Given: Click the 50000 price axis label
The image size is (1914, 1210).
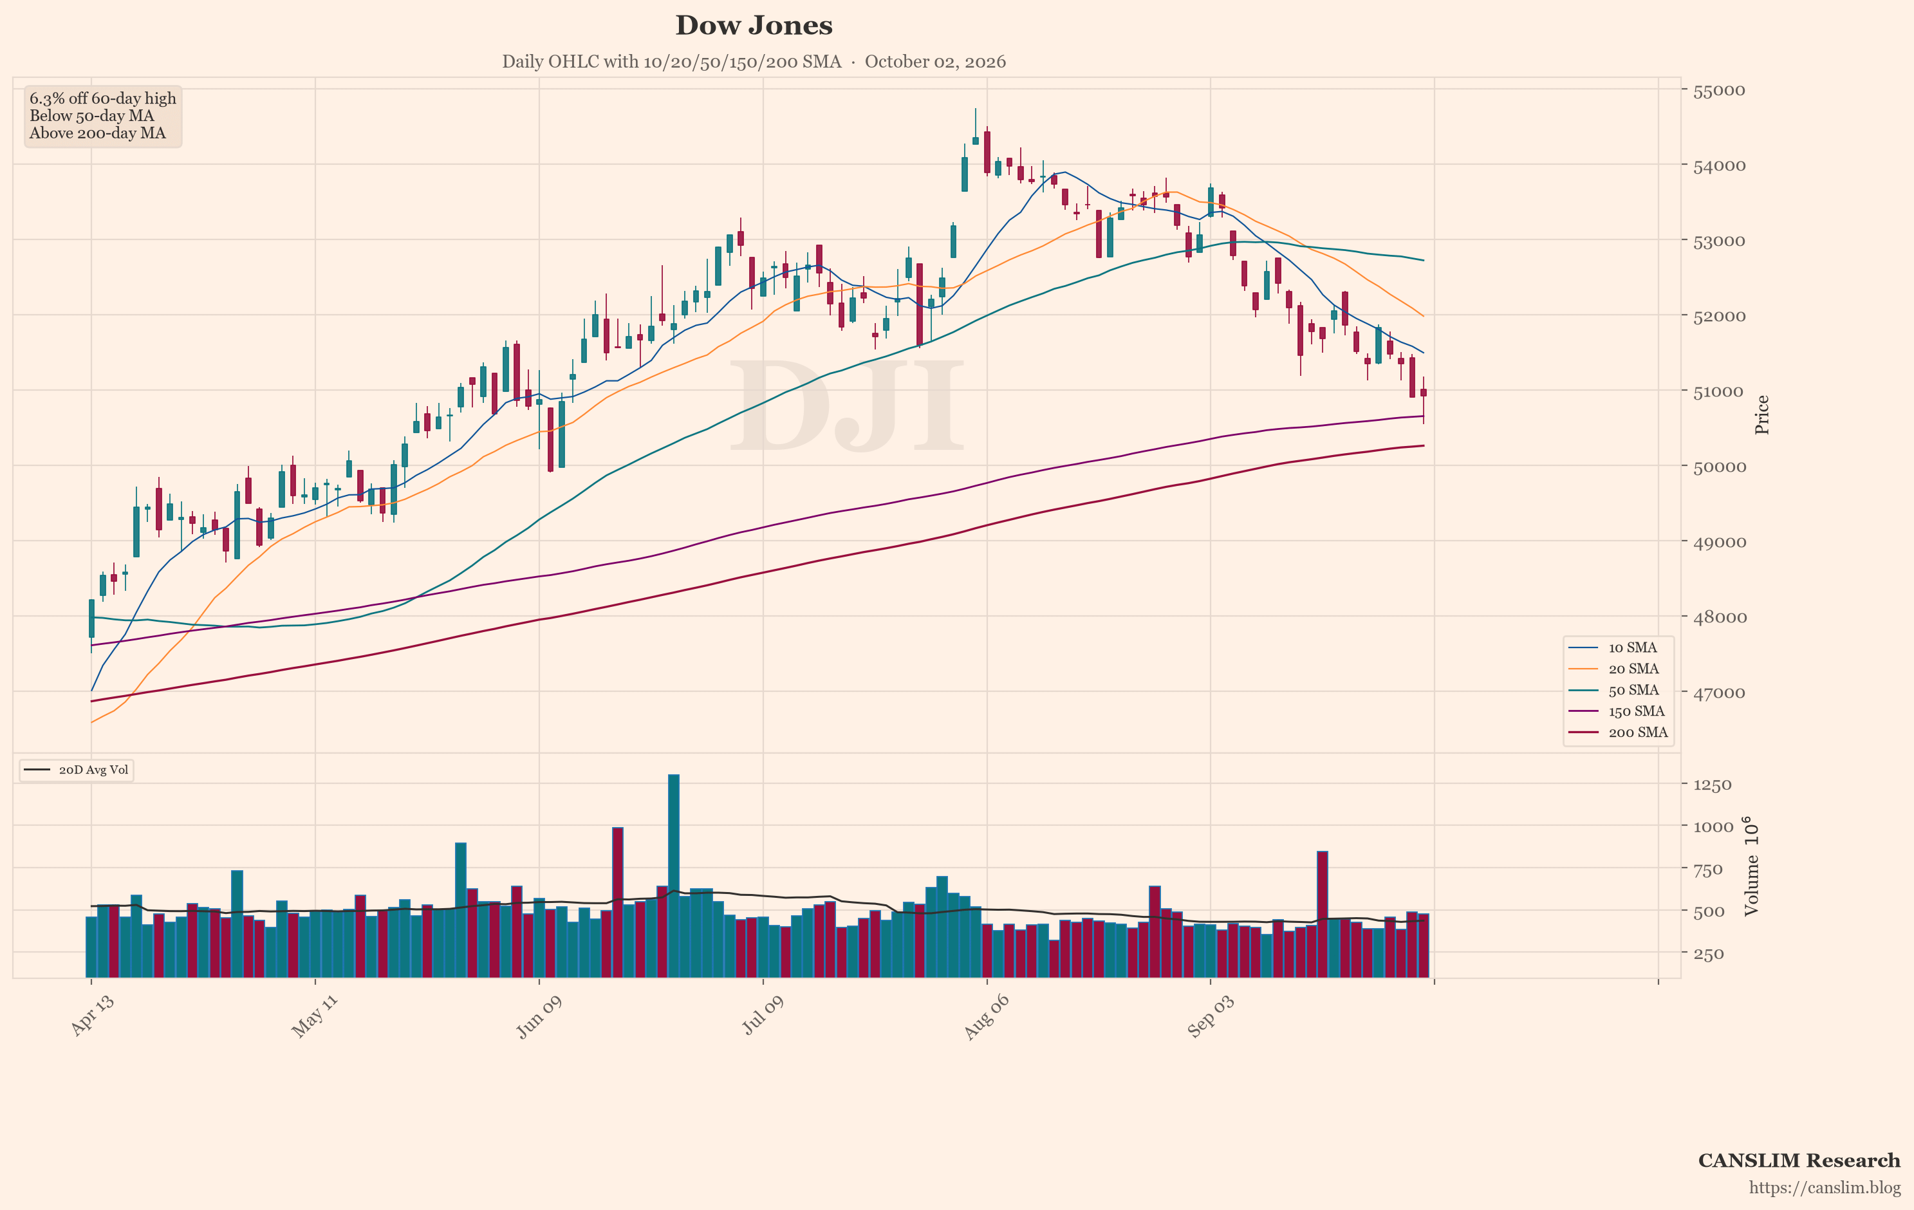Looking at the screenshot, I should [x=1719, y=467].
